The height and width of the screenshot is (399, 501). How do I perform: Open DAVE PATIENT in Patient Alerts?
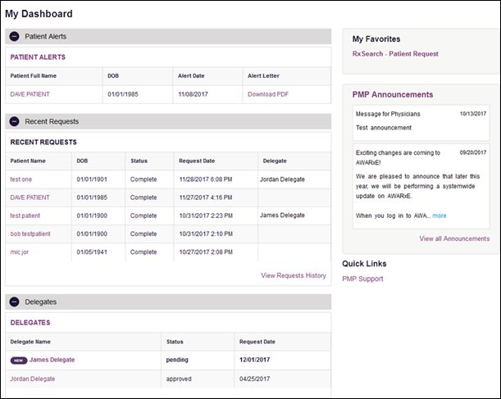point(30,94)
